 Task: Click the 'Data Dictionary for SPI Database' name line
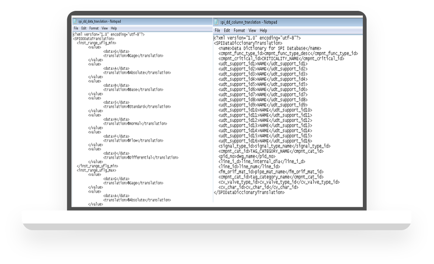click(269, 48)
